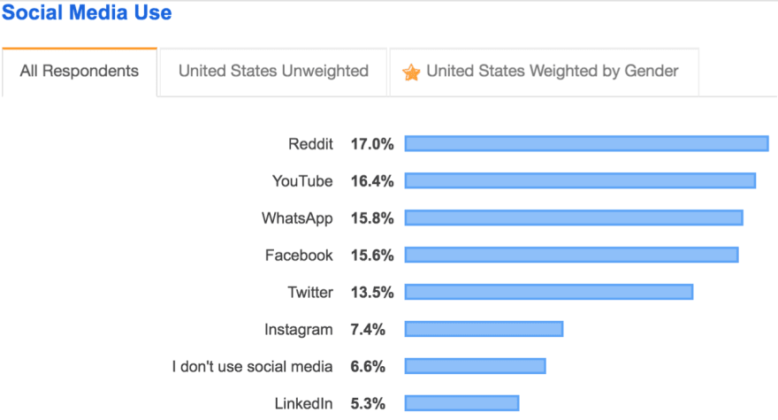This screenshot has width=778, height=420.
Task: Open the United States Unweighted tab
Action: click(273, 72)
